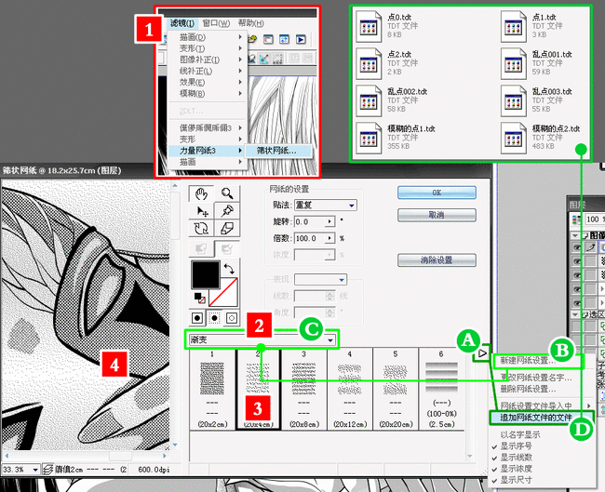Click preview scrollbar down arrow

click(x=175, y=445)
